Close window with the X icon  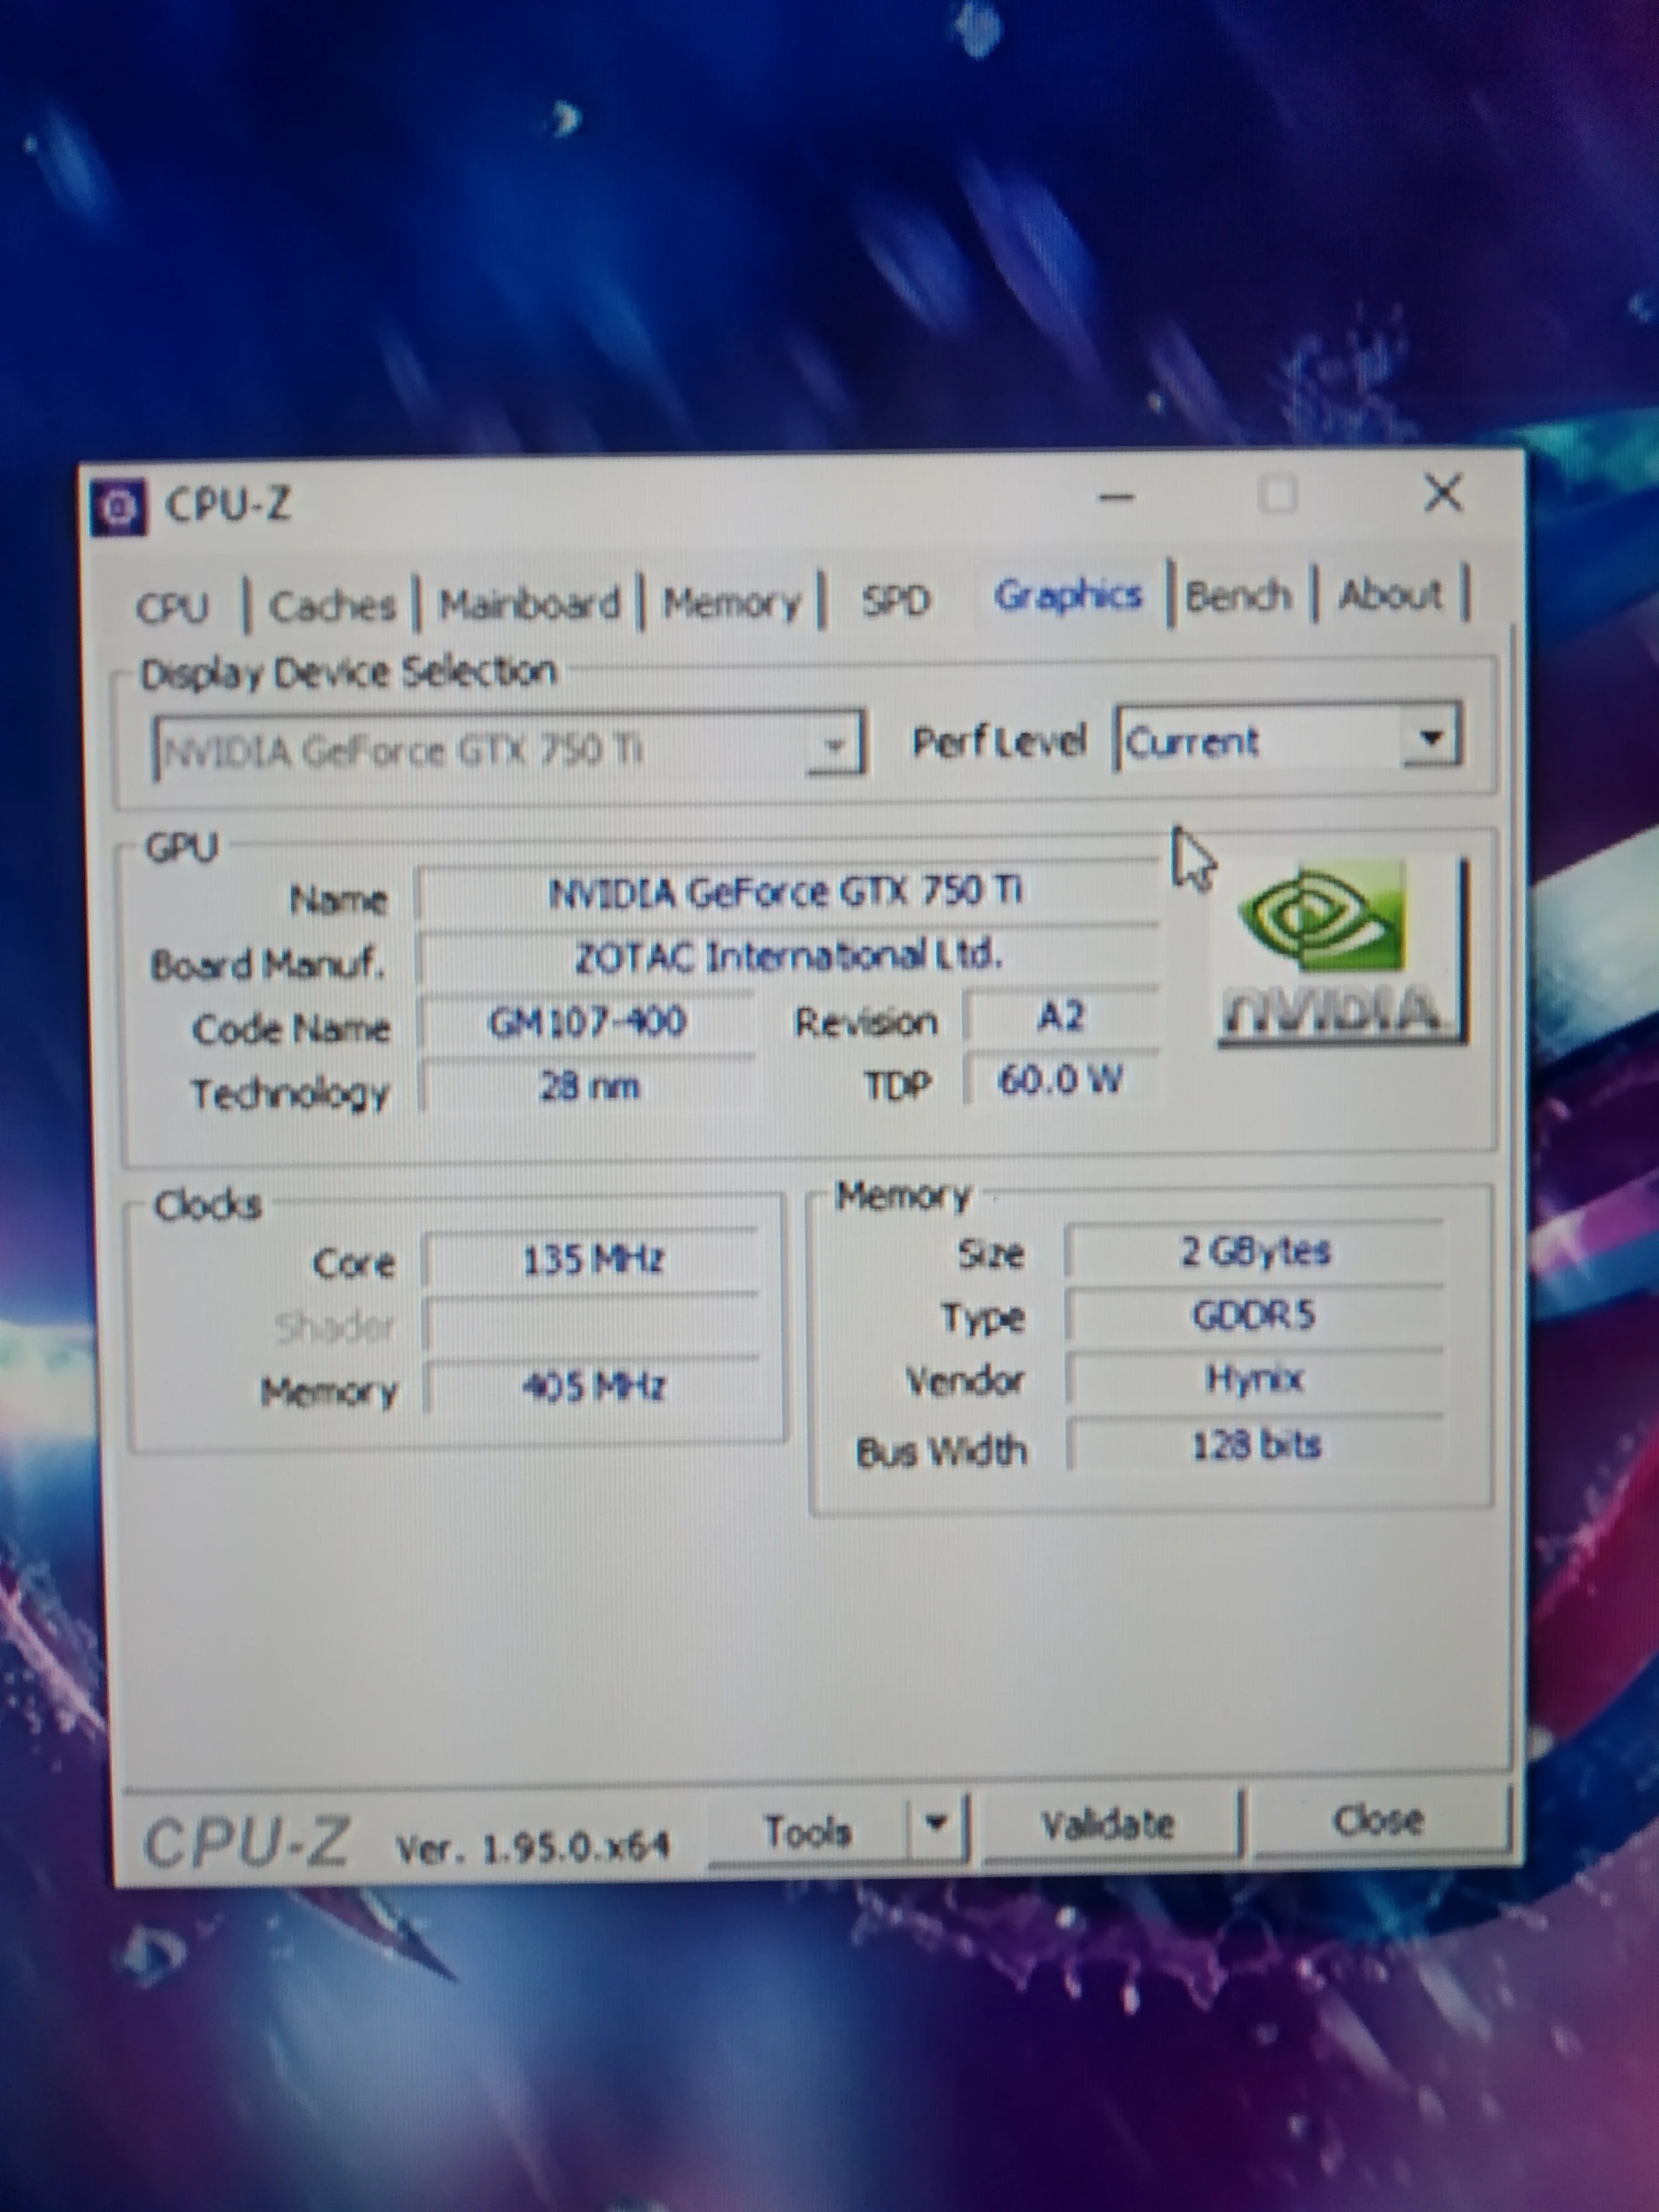(x=1442, y=493)
